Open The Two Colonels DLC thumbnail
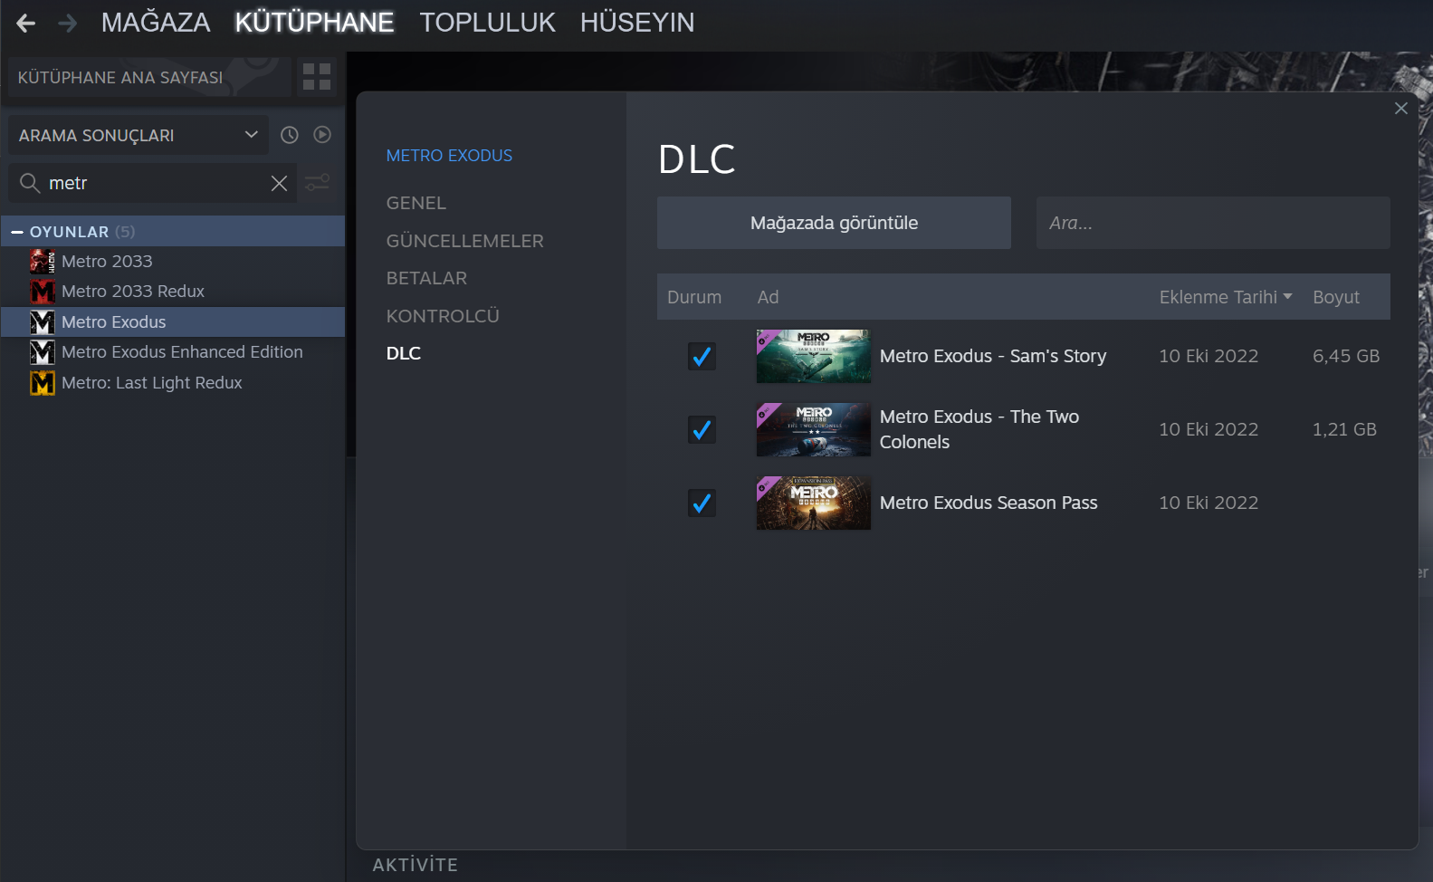This screenshot has width=1433, height=882. (x=814, y=429)
